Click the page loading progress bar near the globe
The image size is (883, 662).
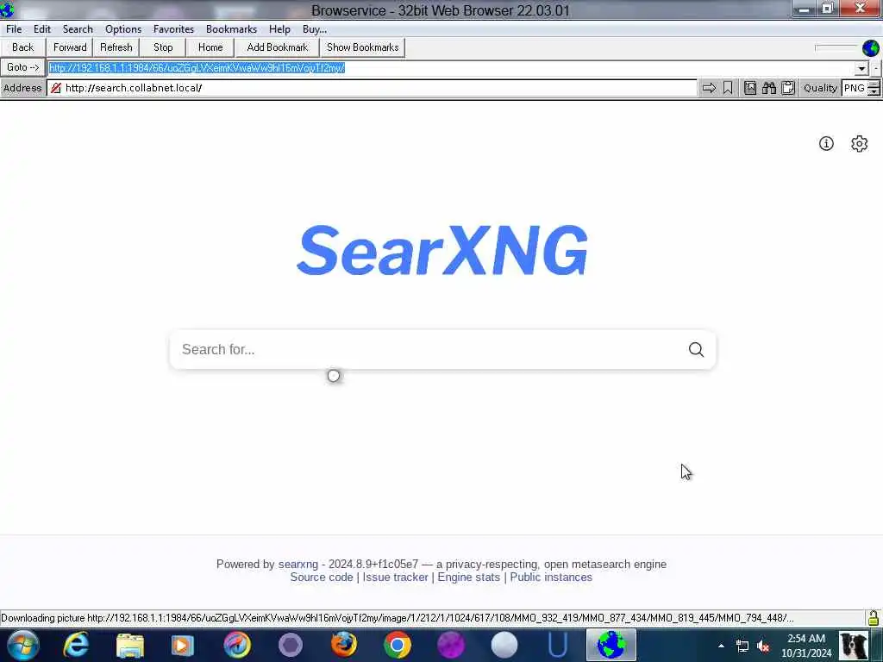point(836,48)
